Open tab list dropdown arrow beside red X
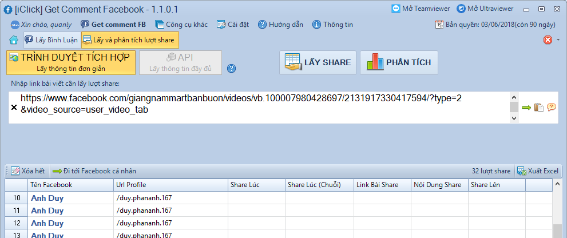567x238 pixels. [558, 40]
